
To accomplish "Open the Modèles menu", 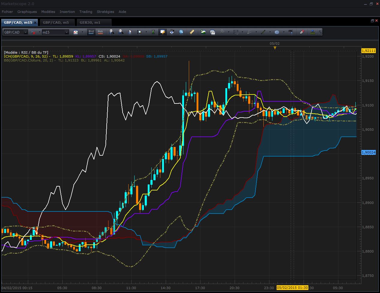I will pos(48,12).
